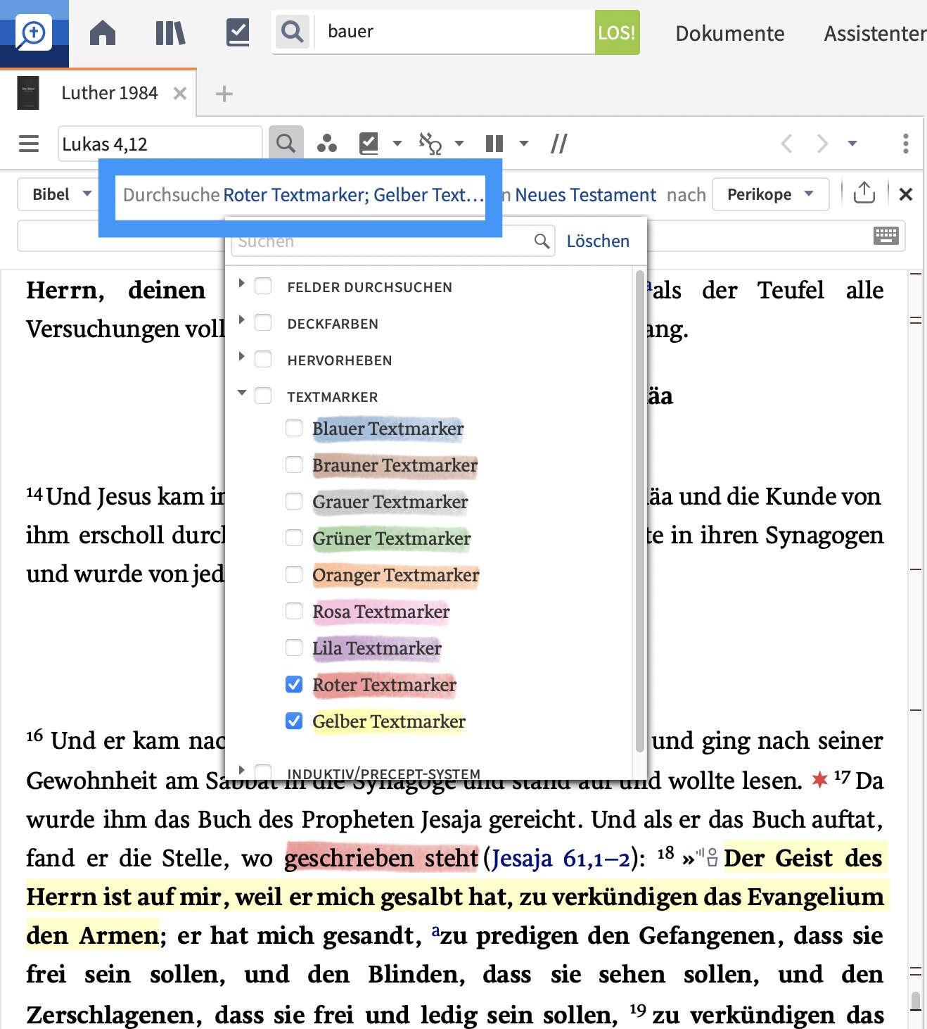The height and width of the screenshot is (1029, 927).
Task: Close the Luther 1984 tab
Action: (x=180, y=93)
